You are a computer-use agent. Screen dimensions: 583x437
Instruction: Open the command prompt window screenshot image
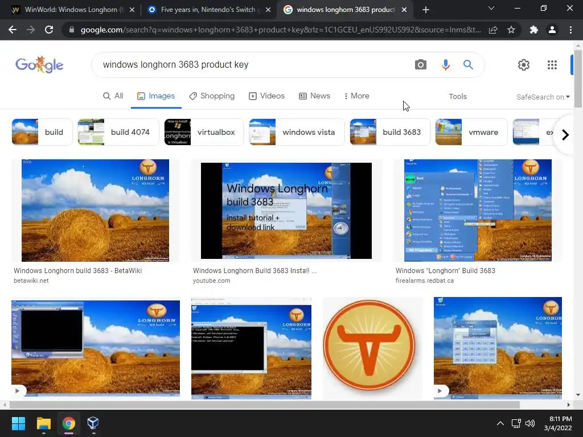(x=251, y=348)
